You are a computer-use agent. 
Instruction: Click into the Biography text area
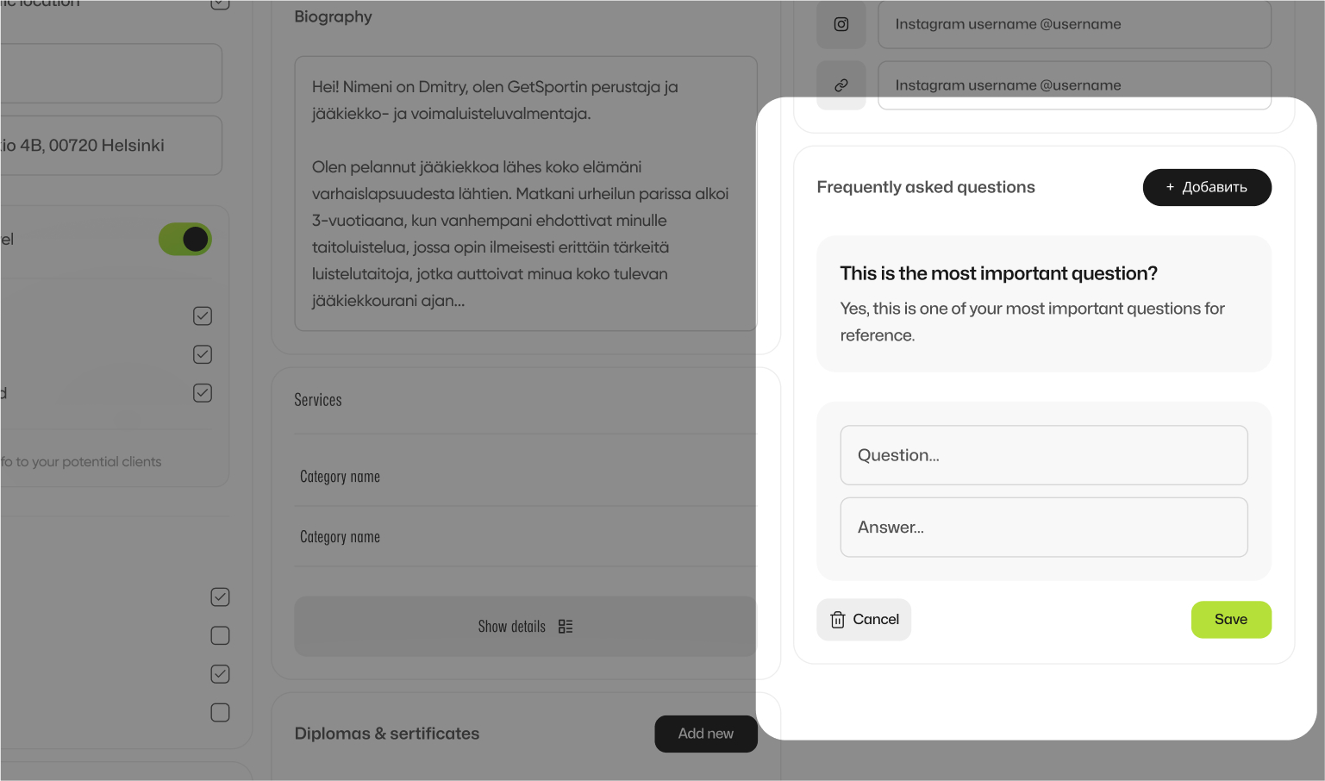[526, 194]
